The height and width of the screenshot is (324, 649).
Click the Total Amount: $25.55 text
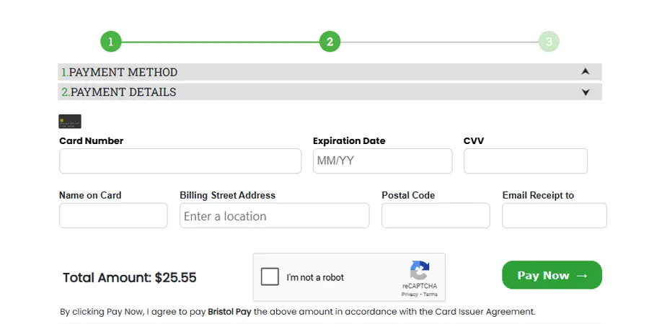130,278
